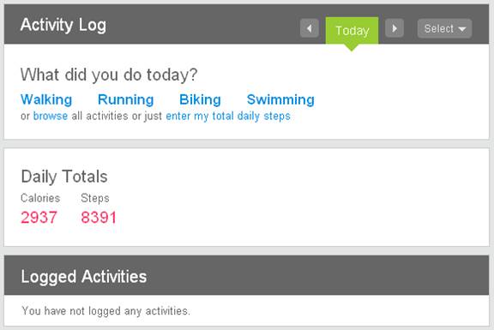Follow the browse all activities link
Screen dimensions: 494x330
click(x=51, y=116)
